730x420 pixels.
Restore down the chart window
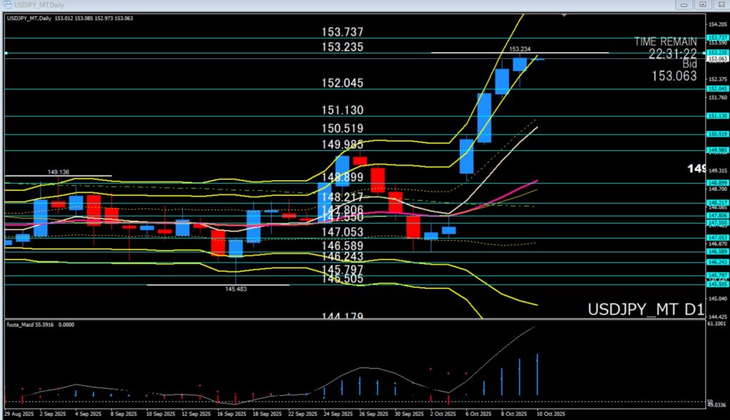click(703, 5)
